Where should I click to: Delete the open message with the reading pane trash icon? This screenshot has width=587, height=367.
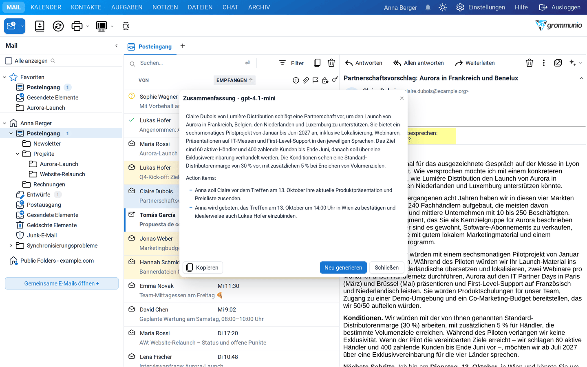[x=530, y=63]
